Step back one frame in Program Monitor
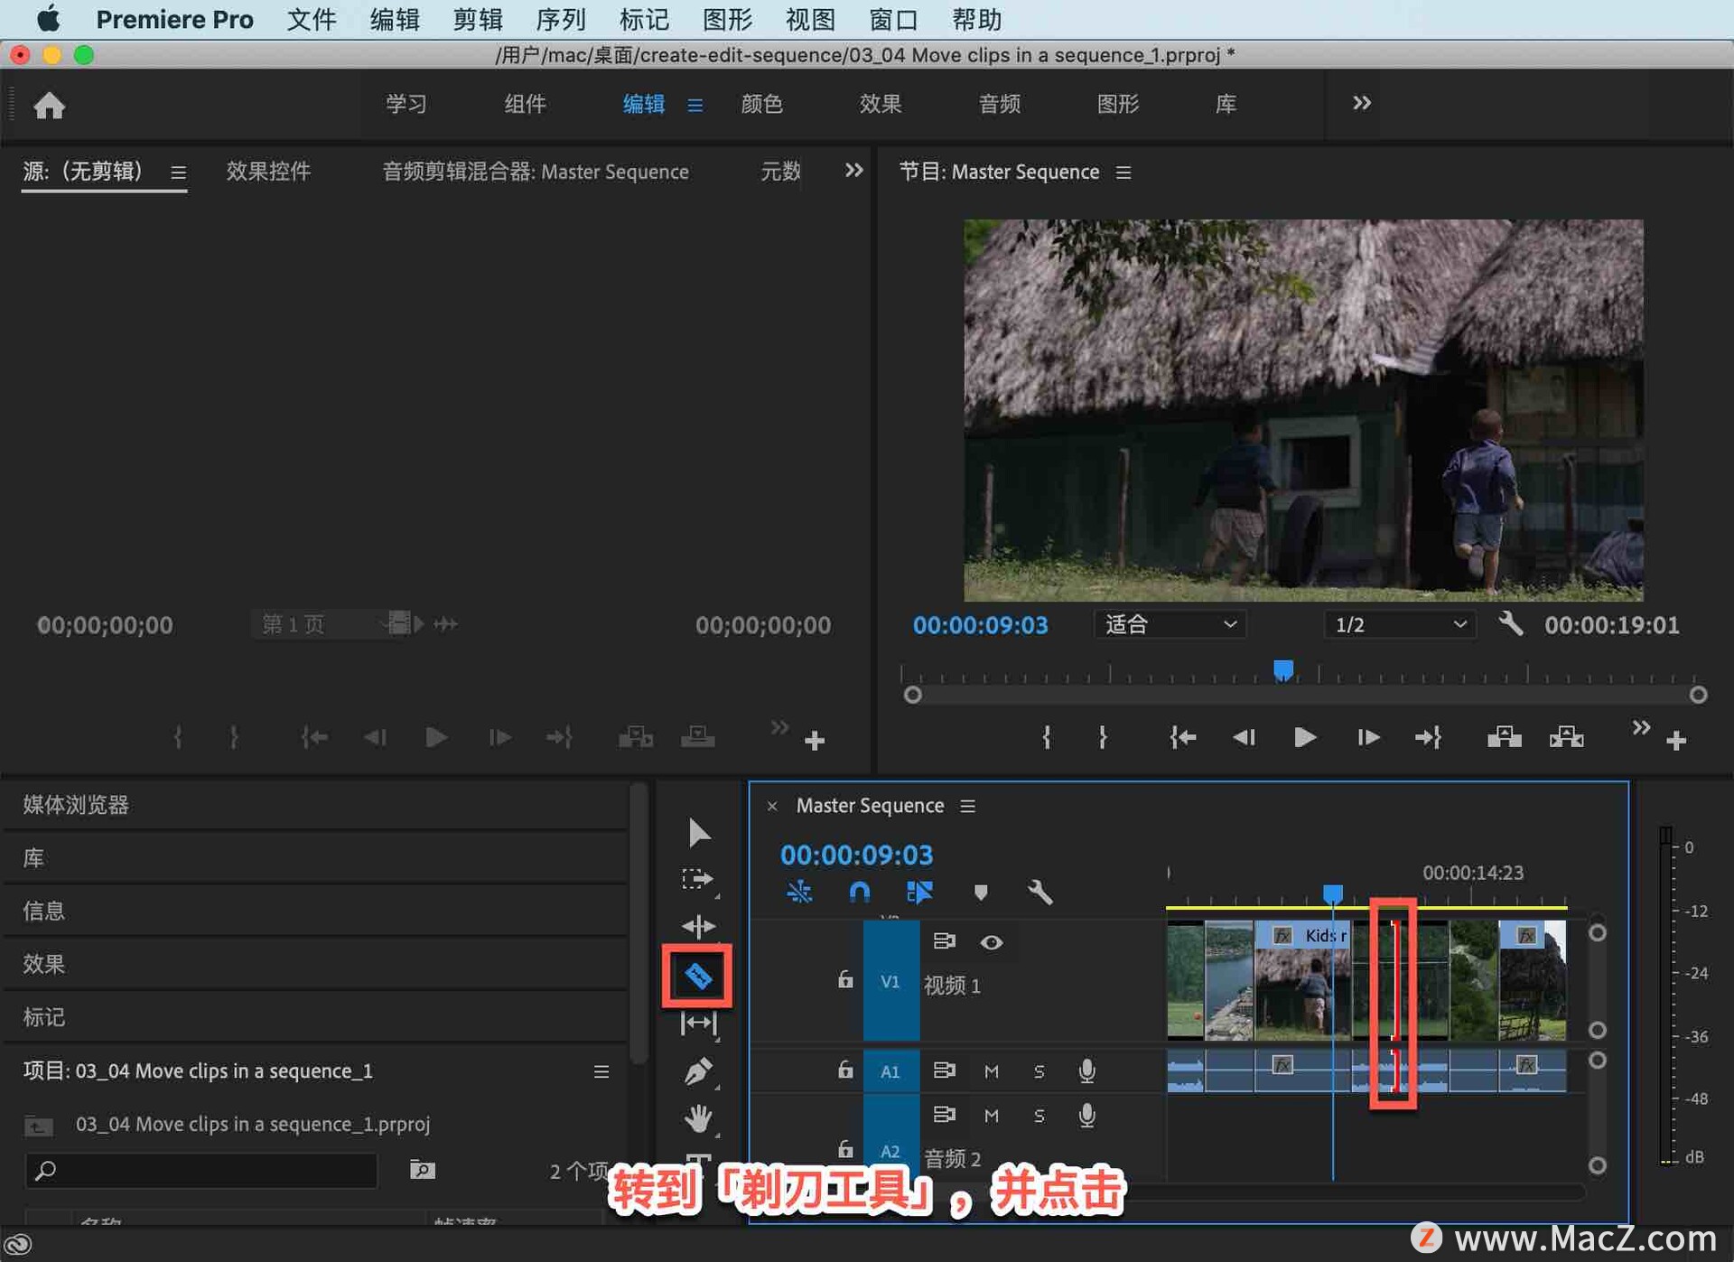Screen dimensions: 1734x1262 coord(1244,737)
